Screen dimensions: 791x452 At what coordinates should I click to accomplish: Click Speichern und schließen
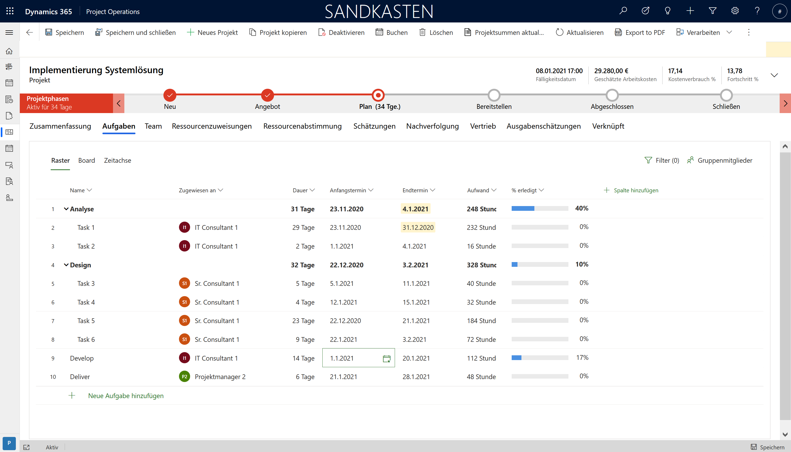(x=135, y=32)
